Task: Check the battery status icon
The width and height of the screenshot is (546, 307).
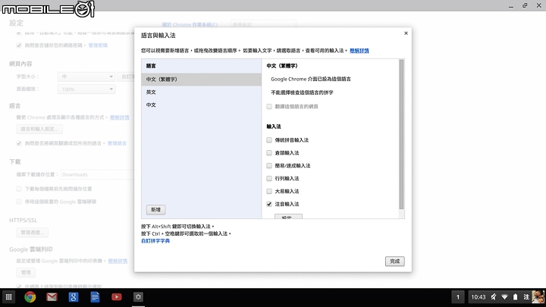Action: point(516,297)
